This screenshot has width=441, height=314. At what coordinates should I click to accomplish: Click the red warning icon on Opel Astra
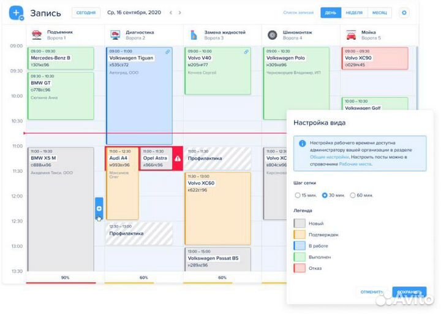tap(178, 158)
